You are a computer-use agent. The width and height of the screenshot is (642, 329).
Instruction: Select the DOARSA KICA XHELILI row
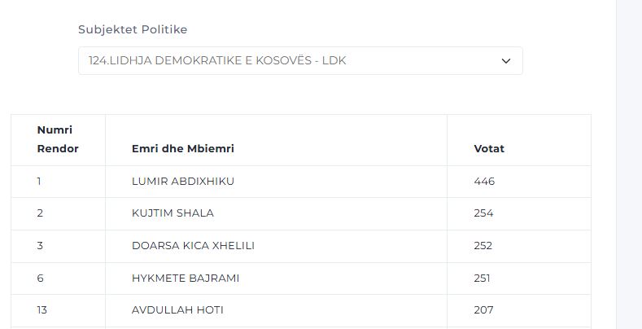click(188, 246)
